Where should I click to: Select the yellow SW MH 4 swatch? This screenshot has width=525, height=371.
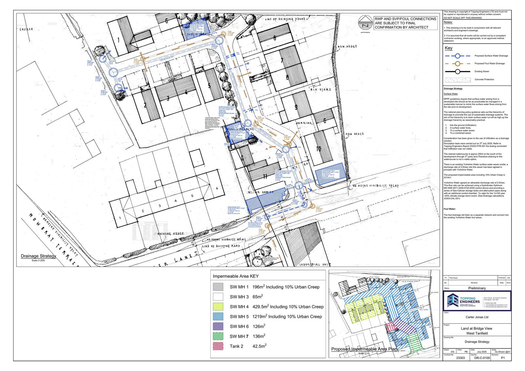pyautogui.click(x=218, y=307)
